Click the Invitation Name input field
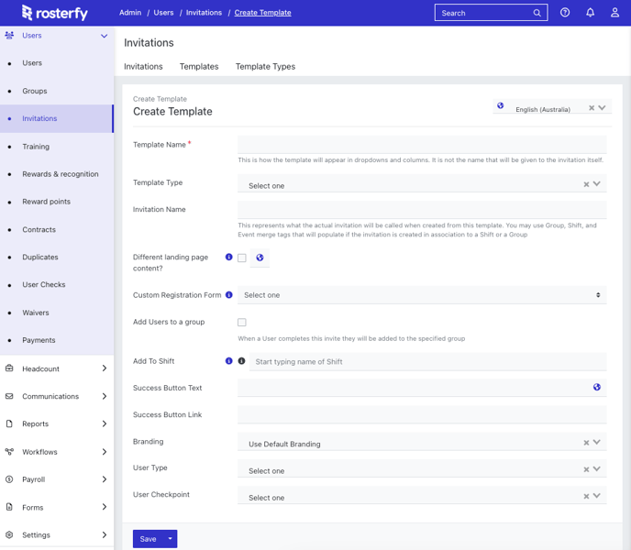631x550 pixels. click(x=422, y=210)
